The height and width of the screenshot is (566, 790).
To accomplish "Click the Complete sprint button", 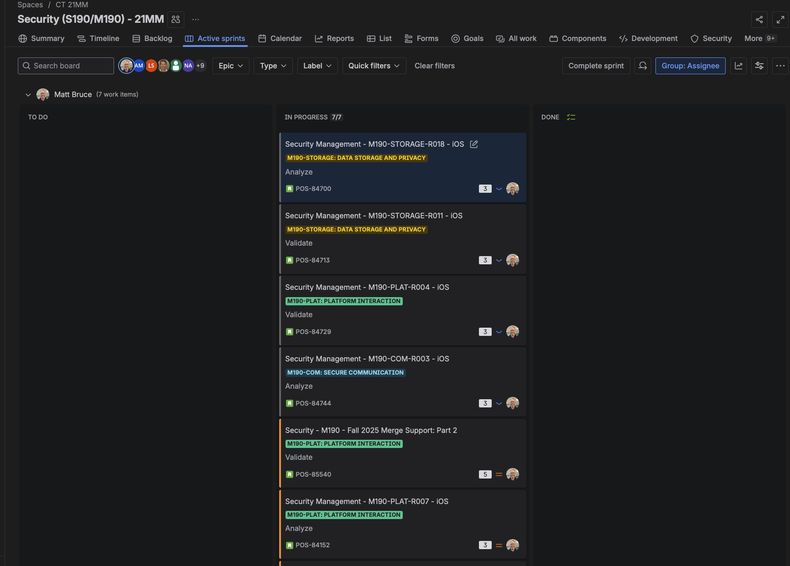I will (x=596, y=66).
